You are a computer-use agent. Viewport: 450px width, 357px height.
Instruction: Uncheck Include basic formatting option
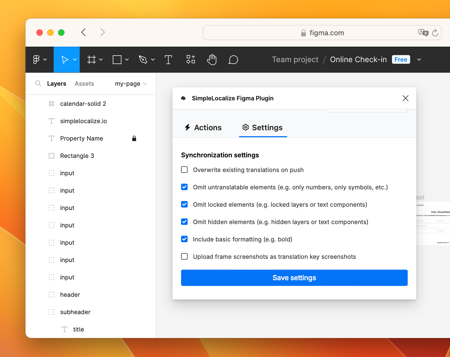[x=184, y=239]
